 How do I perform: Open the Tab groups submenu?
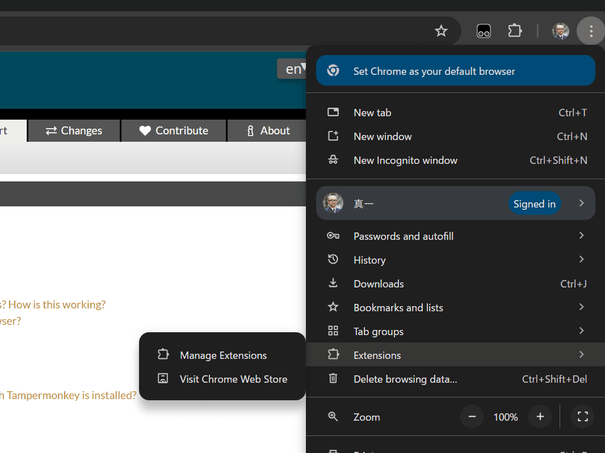point(378,331)
